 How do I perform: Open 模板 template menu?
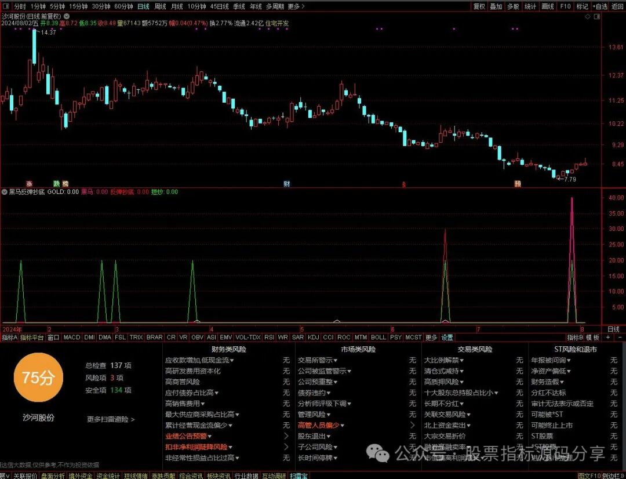pyautogui.click(x=593, y=337)
